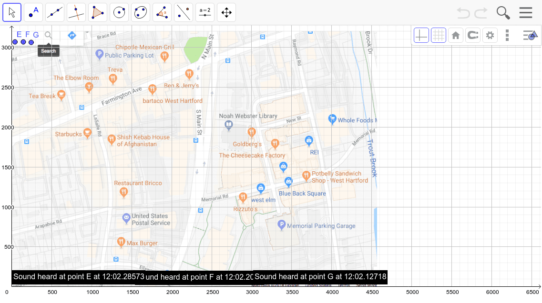542x303 pixels.
Task: Click the Restaurant Bricco pin
Action: pyautogui.click(x=123, y=192)
